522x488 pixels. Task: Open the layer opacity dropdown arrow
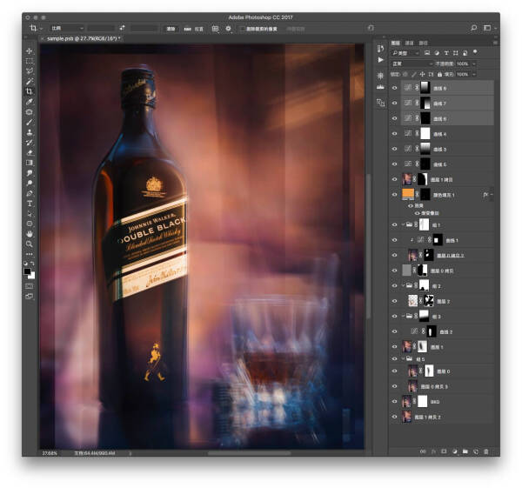(x=474, y=64)
